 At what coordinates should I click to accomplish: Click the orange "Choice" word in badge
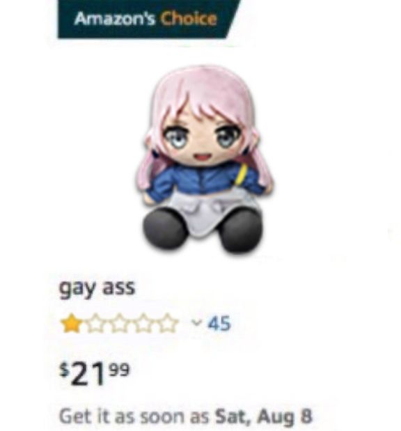189,19
